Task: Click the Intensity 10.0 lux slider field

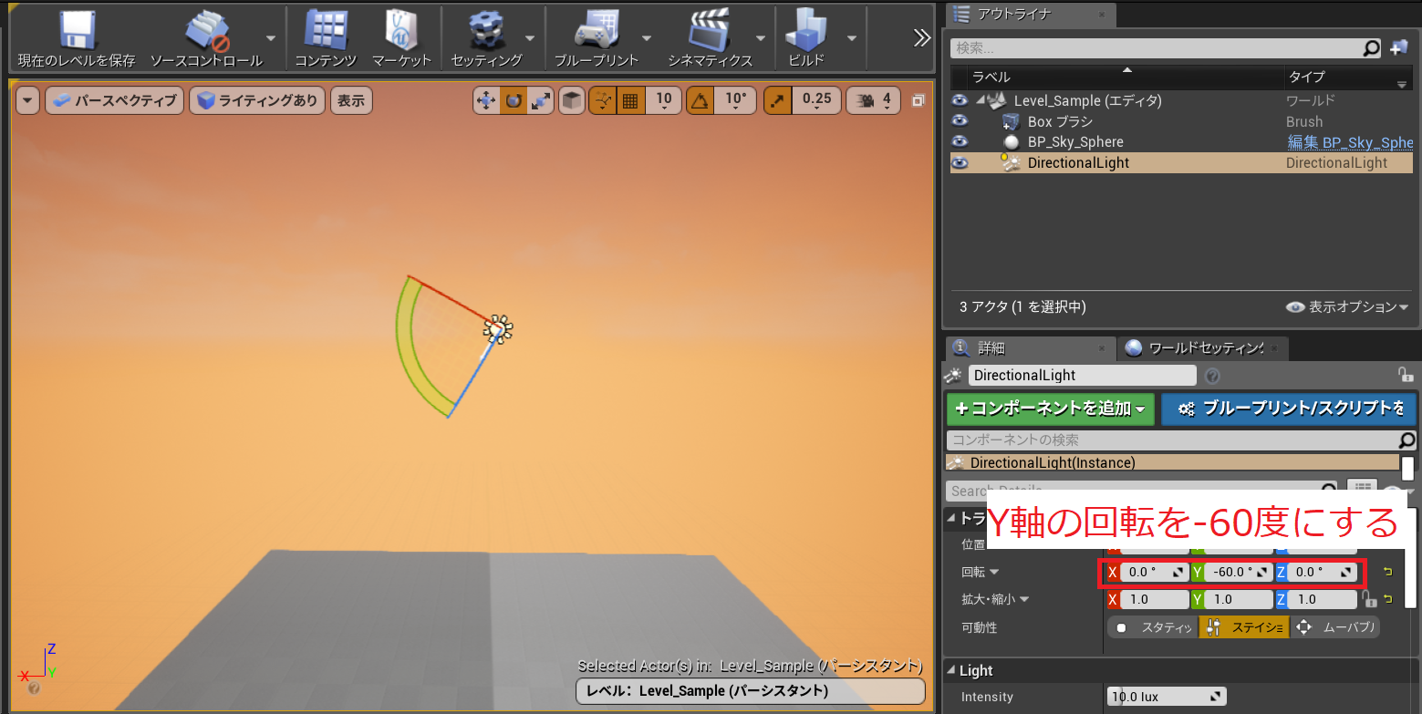Action: tap(1167, 697)
